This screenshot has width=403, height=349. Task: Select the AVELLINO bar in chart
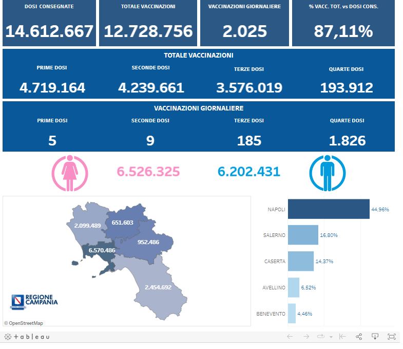point(293,287)
